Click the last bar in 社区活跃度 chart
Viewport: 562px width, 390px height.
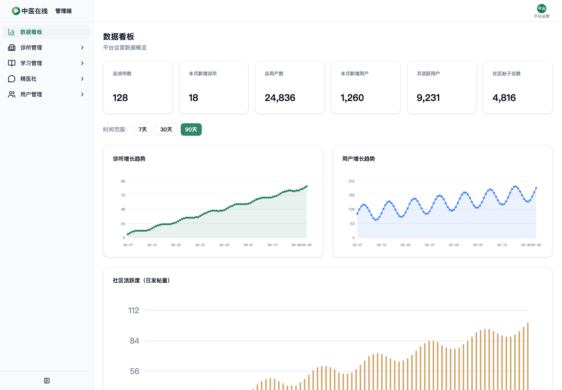pos(528,356)
